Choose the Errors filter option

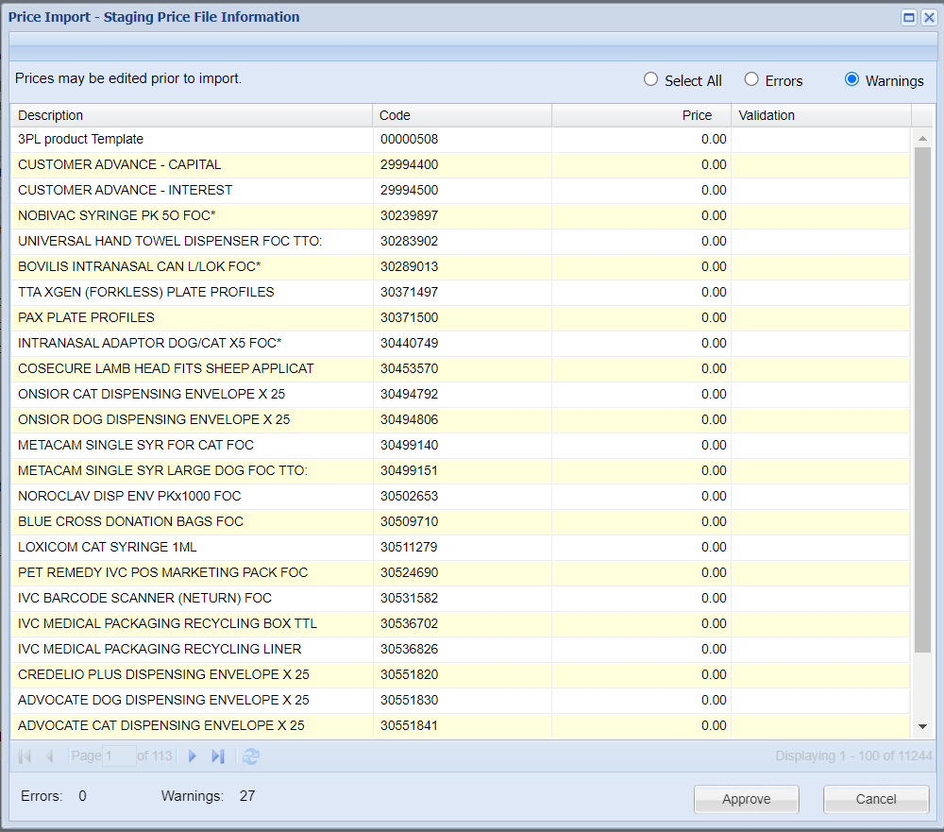click(751, 80)
